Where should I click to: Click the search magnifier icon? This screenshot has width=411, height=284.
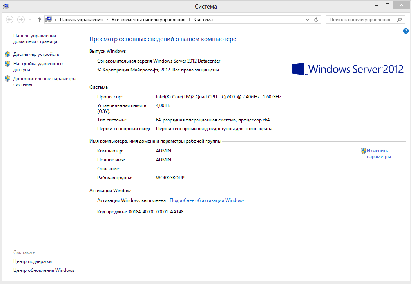click(x=399, y=20)
